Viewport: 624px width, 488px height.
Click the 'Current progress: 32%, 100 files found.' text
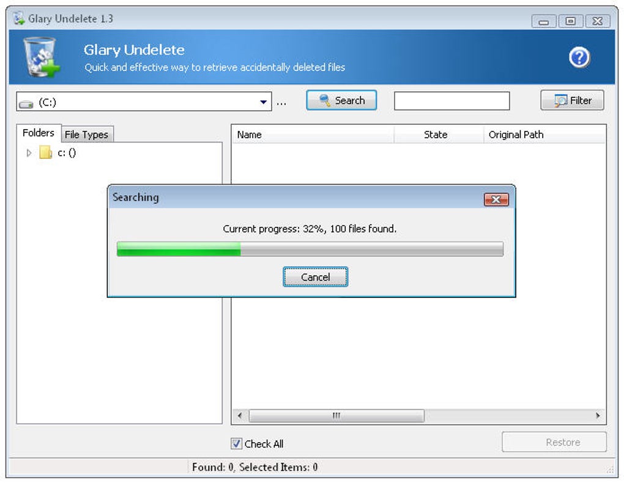point(310,229)
